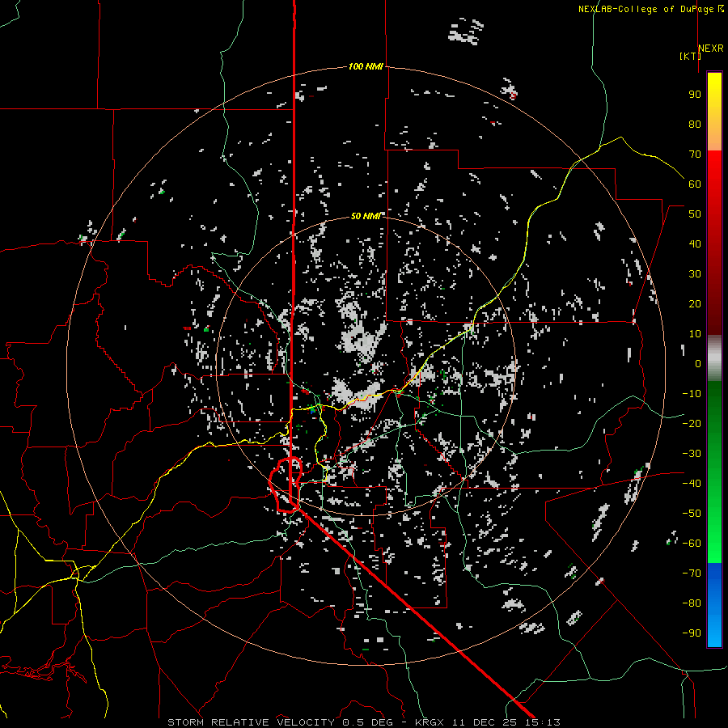The height and width of the screenshot is (728, 728).
Task: Click the positive 50 knot scale label
Action: pyautogui.click(x=695, y=214)
